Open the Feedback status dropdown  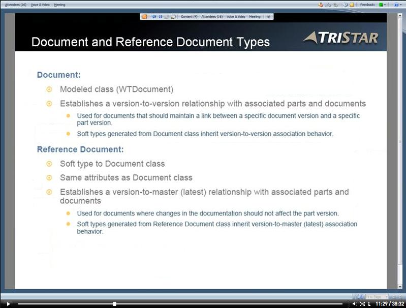point(386,5)
